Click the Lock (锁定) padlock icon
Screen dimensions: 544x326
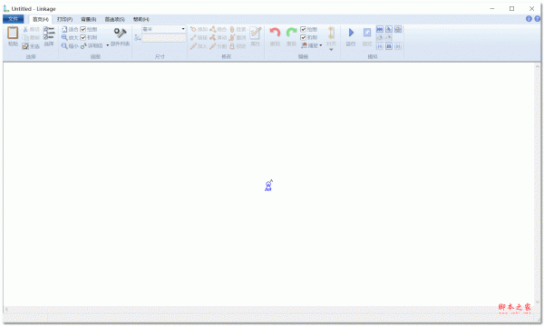pyautogui.click(x=232, y=45)
